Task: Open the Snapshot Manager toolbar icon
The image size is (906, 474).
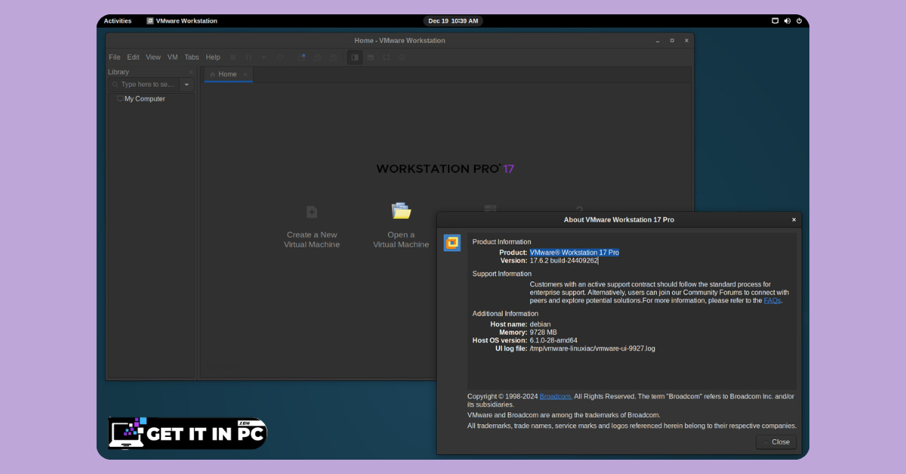Action: click(333, 57)
